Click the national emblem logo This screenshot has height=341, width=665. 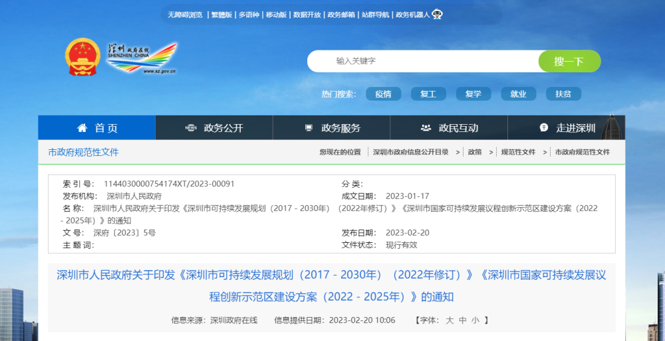(81, 58)
